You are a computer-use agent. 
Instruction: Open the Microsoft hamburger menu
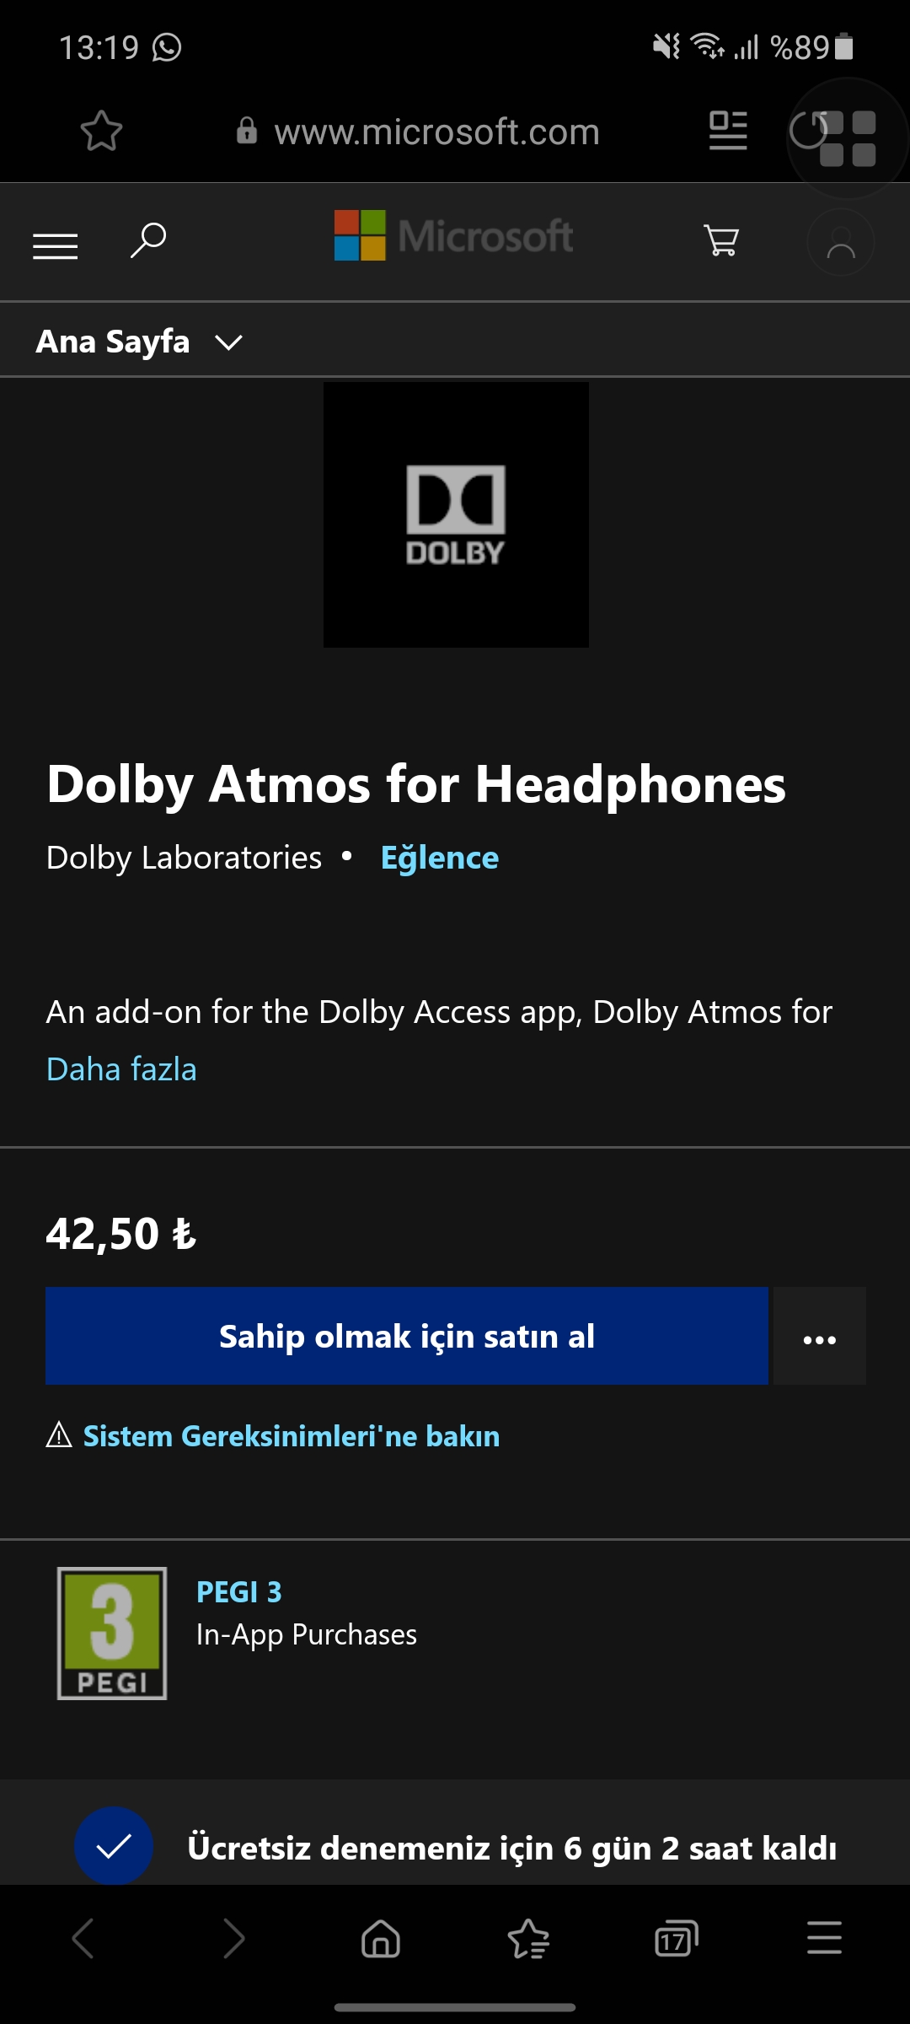[x=56, y=245]
